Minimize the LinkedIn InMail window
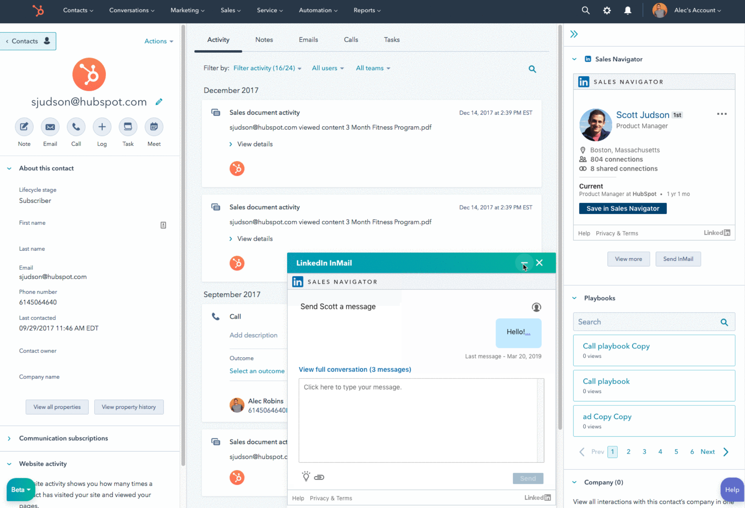 click(x=524, y=263)
